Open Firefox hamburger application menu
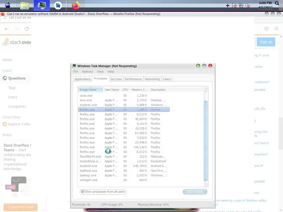The height and width of the screenshot is (212, 283). tap(276, 29)
